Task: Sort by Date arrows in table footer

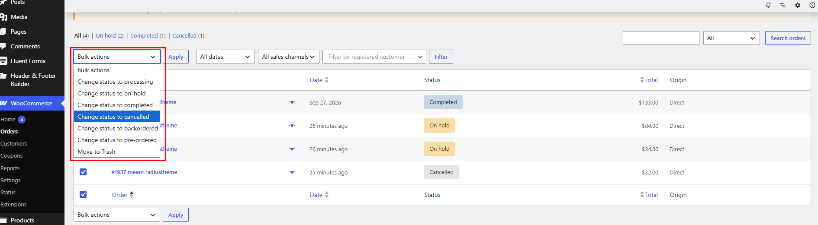Action: click(327, 195)
